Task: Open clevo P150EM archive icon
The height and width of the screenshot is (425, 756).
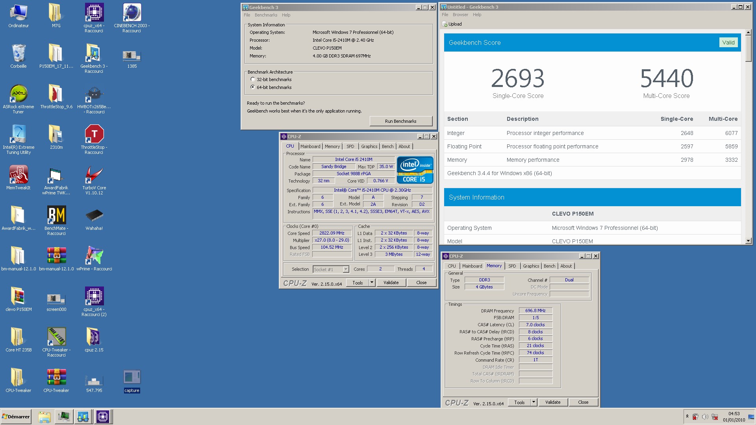Action: pyautogui.click(x=19, y=299)
